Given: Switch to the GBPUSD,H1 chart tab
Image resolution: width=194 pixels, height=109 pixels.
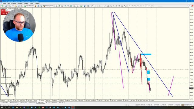Looking at the screenshot, I should (32, 103).
